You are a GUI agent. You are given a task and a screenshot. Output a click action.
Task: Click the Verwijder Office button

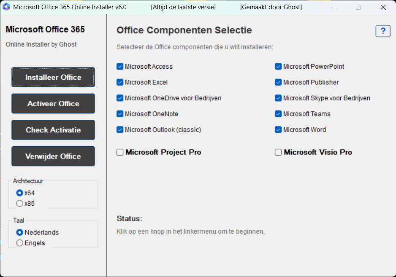click(x=53, y=156)
